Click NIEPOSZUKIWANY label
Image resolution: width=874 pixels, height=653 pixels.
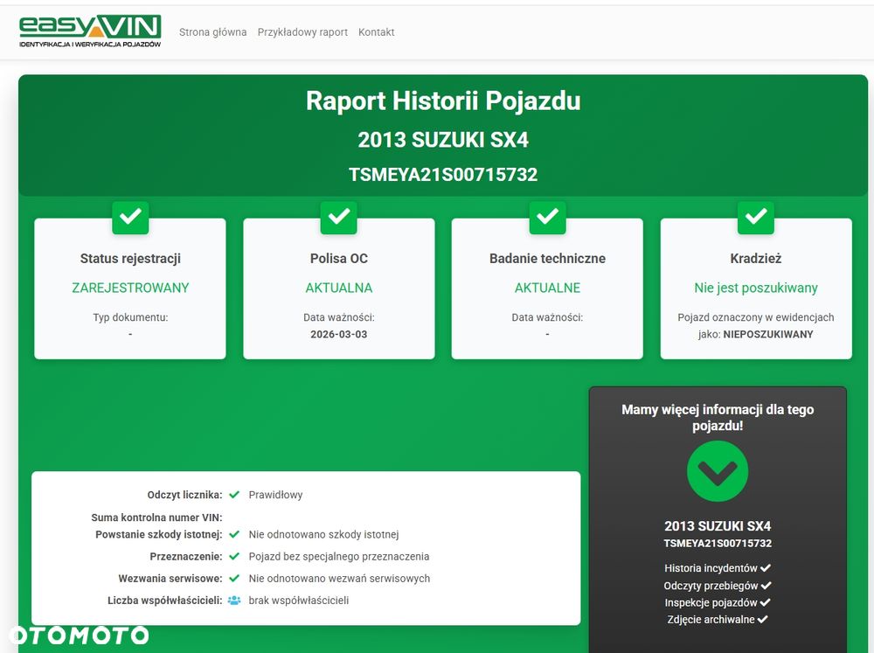click(768, 335)
